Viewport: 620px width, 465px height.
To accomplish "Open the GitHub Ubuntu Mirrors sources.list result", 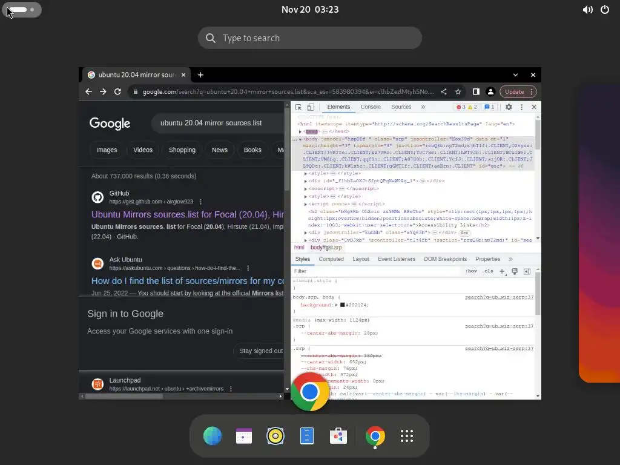I will [188, 214].
